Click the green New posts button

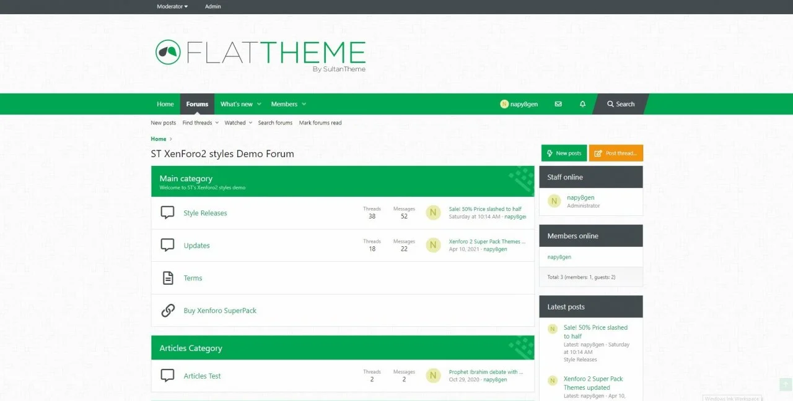pos(564,153)
